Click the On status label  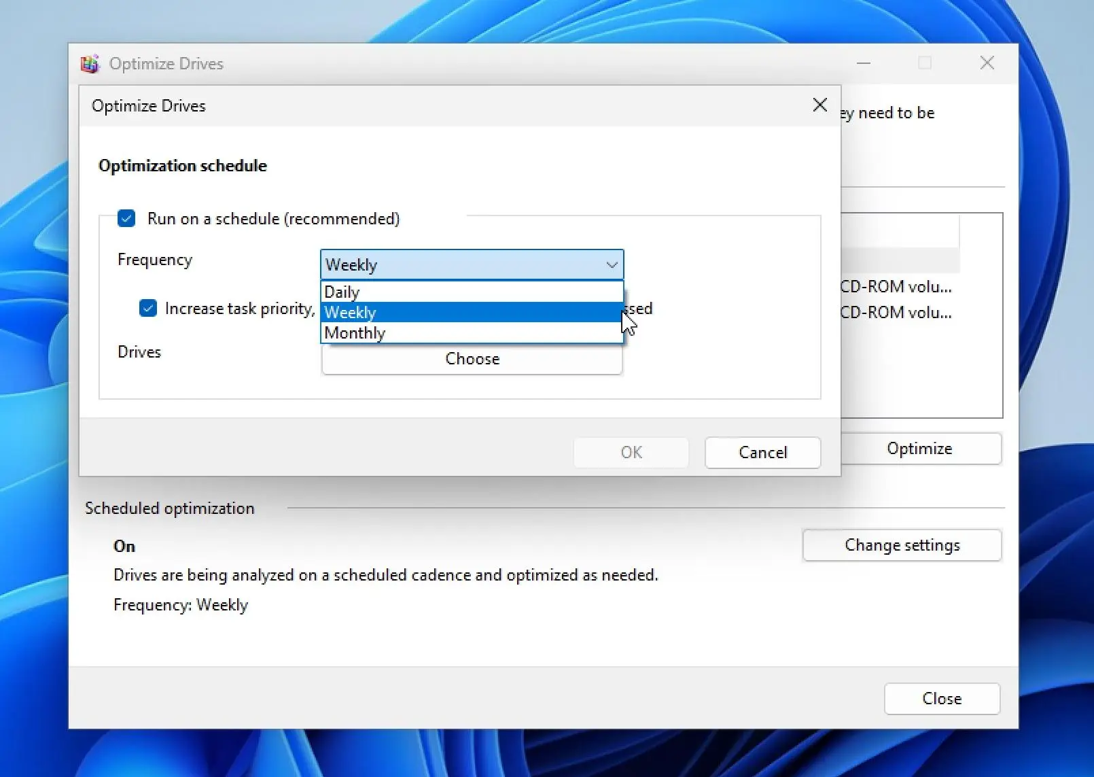(x=124, y=547)
